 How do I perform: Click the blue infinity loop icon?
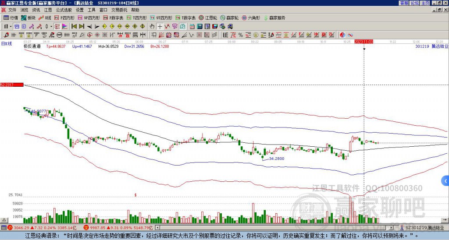pyautogui.click(x=350, y=35)
